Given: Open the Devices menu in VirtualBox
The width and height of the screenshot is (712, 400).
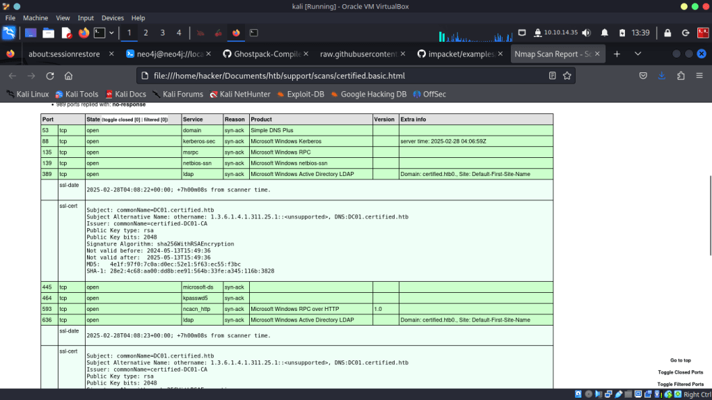Looking at the screenshot, I should pyautogui.click(x=112, y=17).
